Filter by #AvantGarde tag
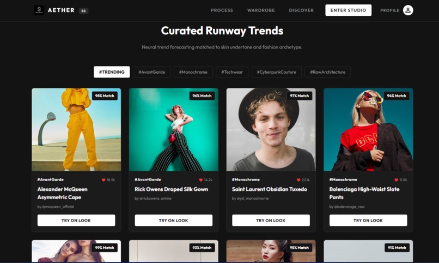Viewport: 439px width, 263px height. [x=152, y=72]
